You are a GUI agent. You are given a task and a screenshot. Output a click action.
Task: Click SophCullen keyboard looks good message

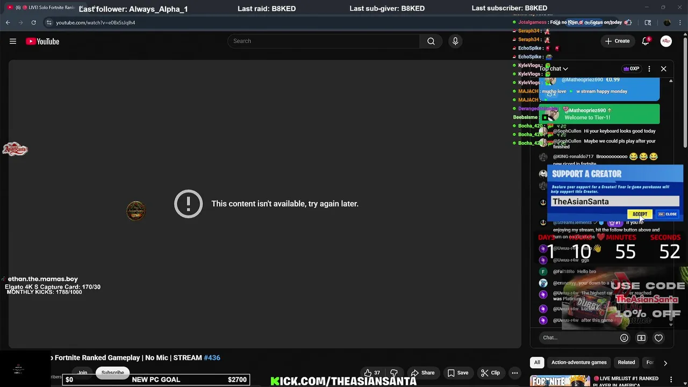tap(599, 131)
